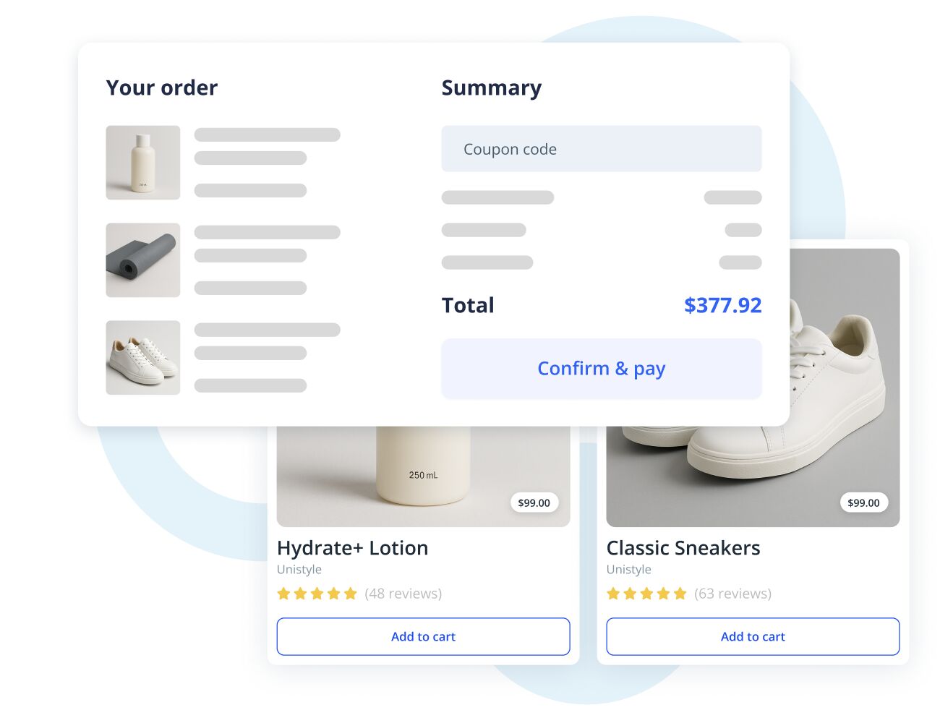940x723 pixels.
Task: Open the yoga mat thumbnail in order
Action: coord(143,260)
